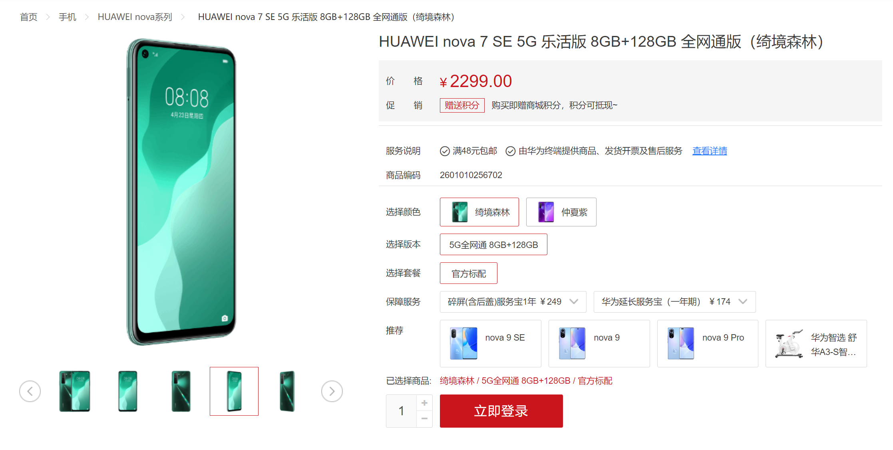Image resolution: width=893 pixels, height=450 pixels.
Task: Choose the 官方标配 package option
Action: click(x=469, y=273)
